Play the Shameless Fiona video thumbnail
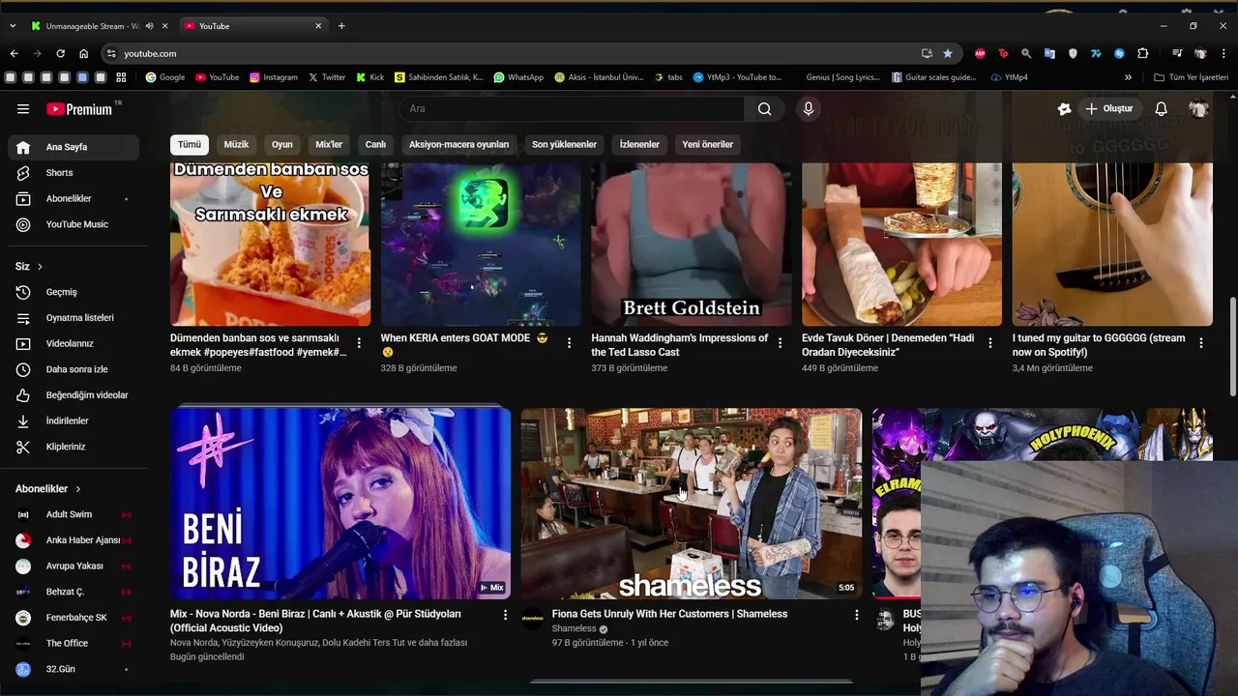Viewport: 1238px width, 696px height. tap(692, 504)
